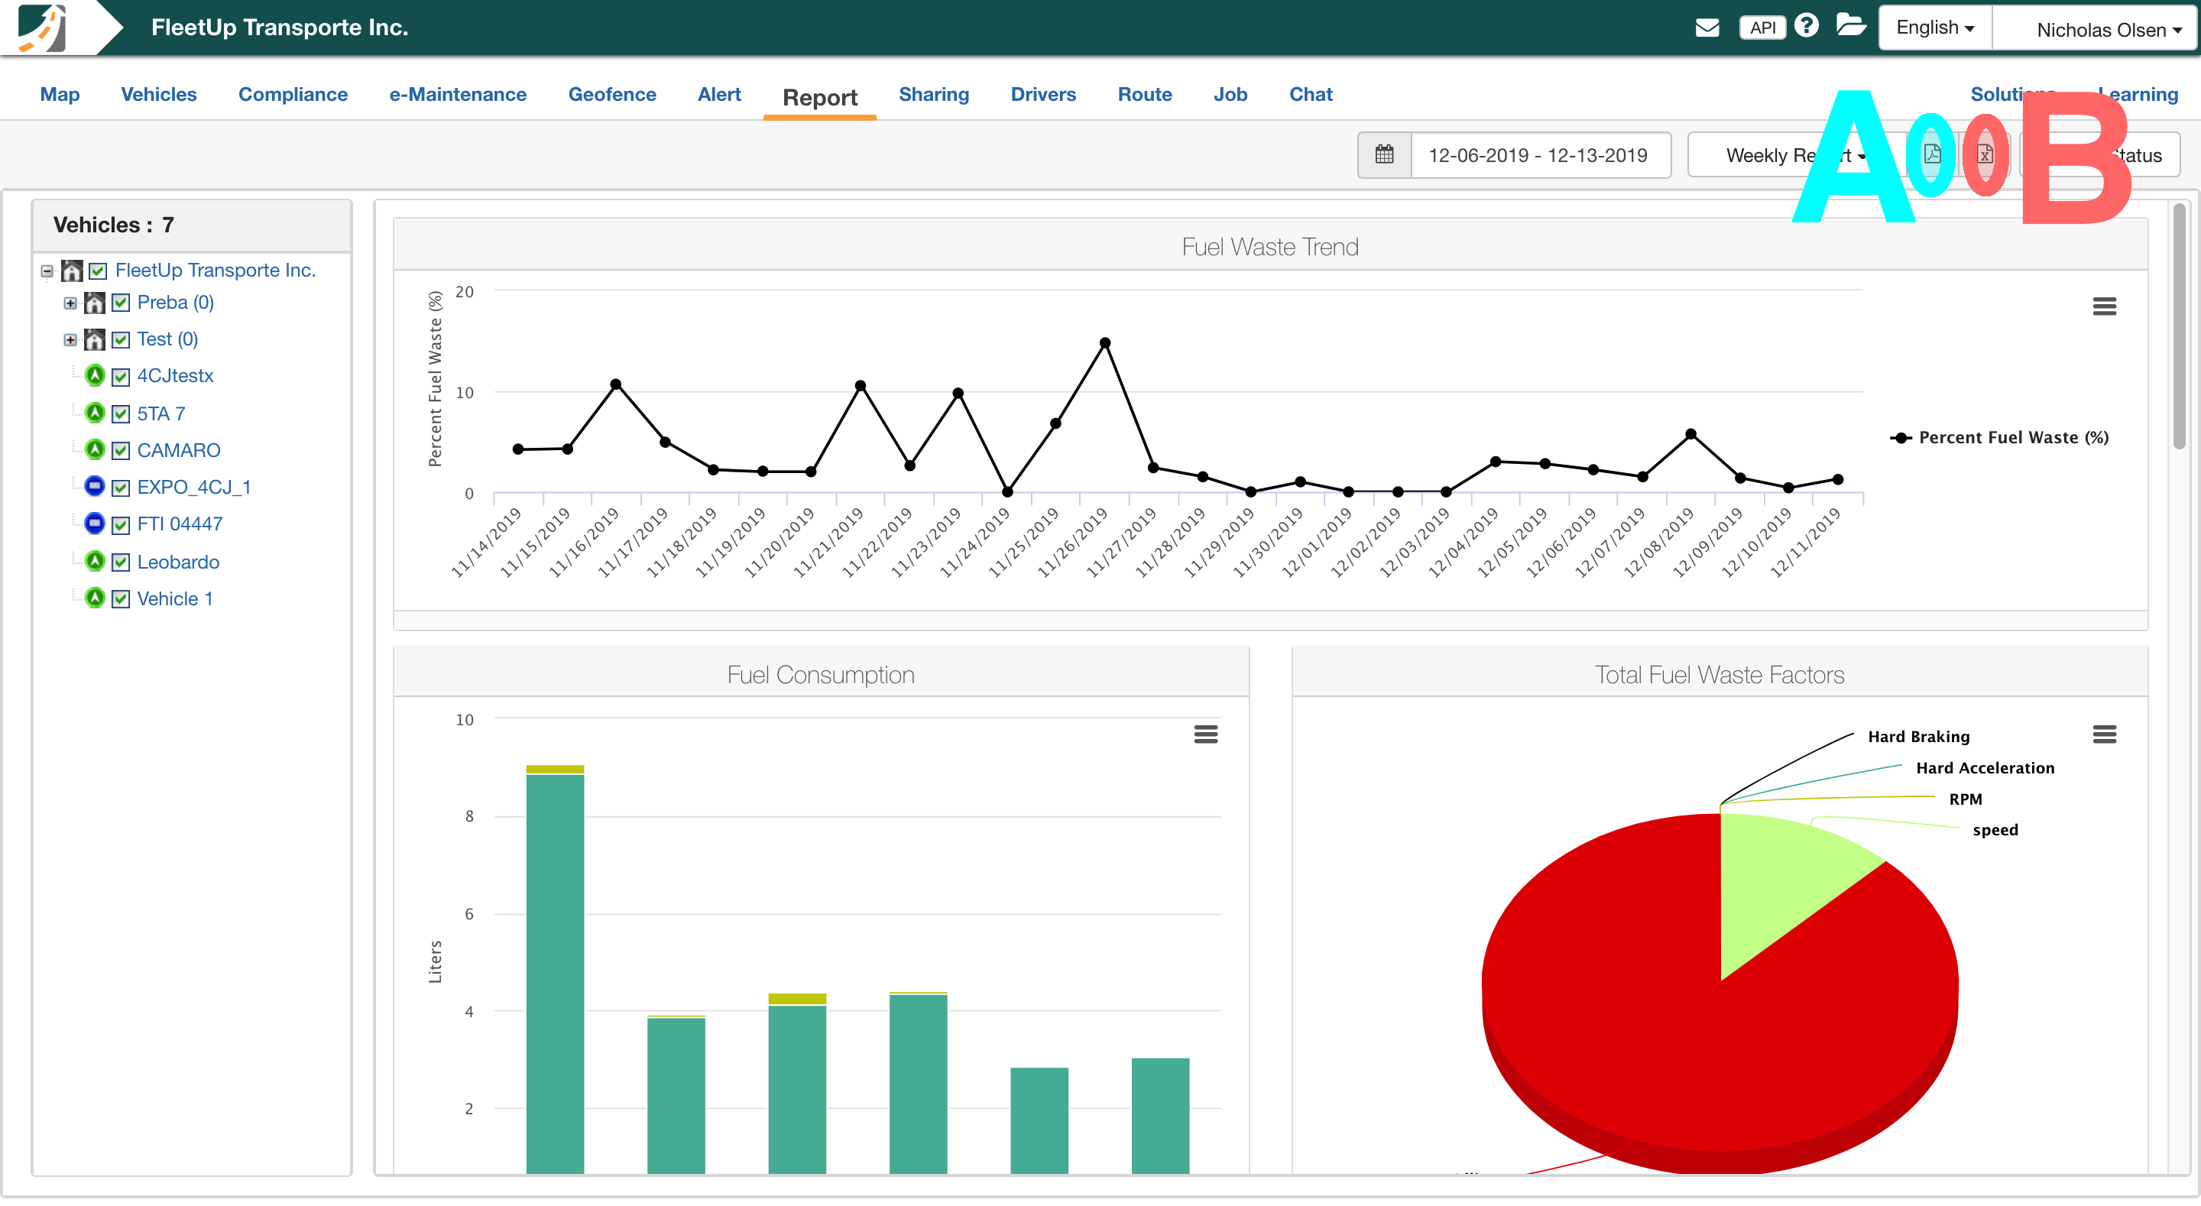Open the English language dropdown
Viewport: 2201px width, 1206px height.
(x=1935, y=28)
